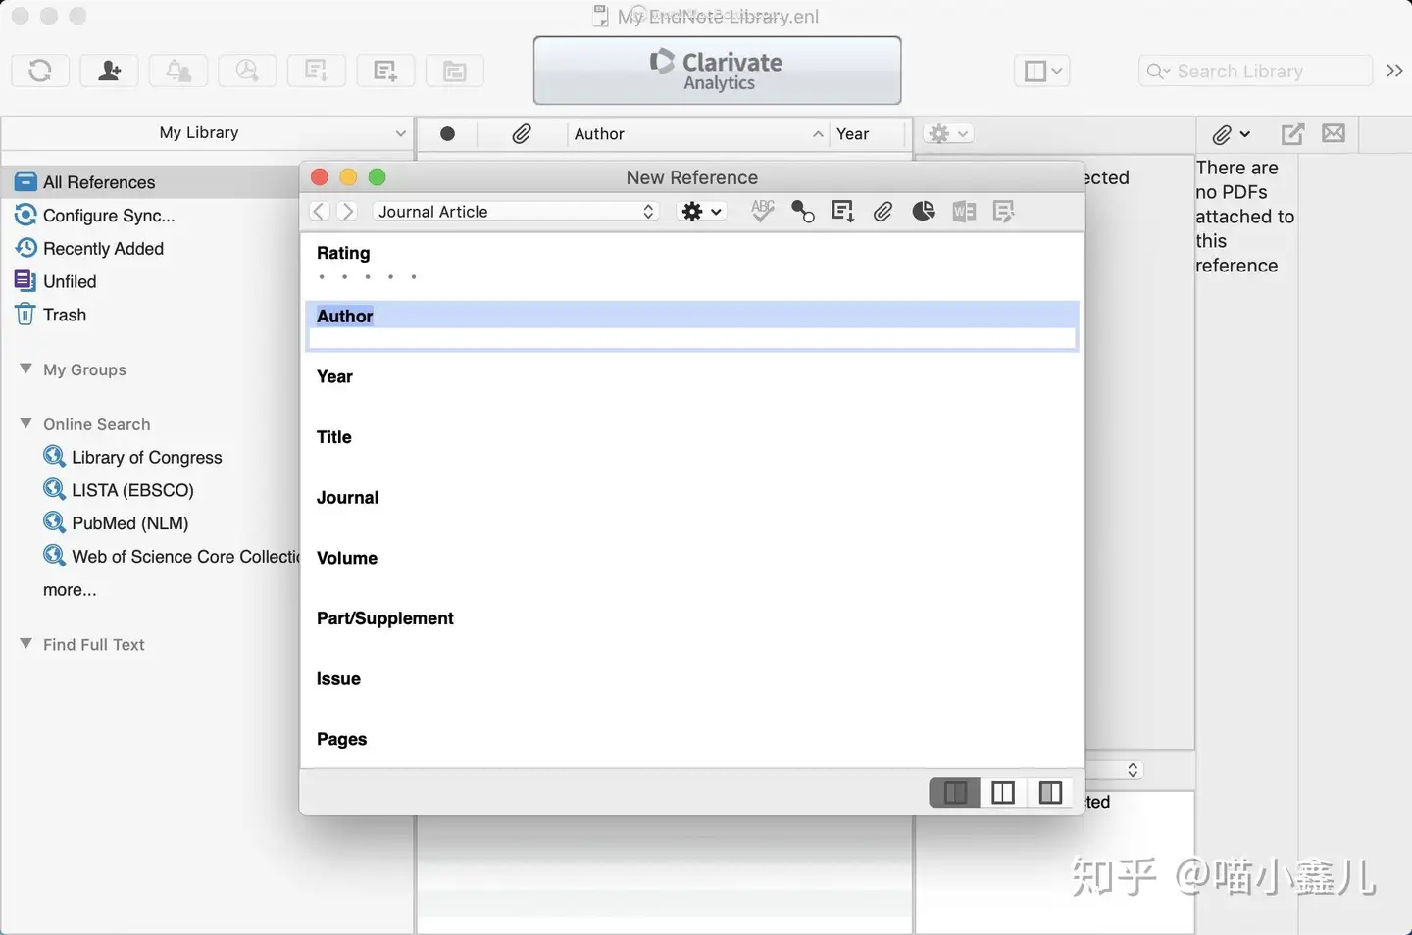Select Library of Congress online search

click(147, 458)
